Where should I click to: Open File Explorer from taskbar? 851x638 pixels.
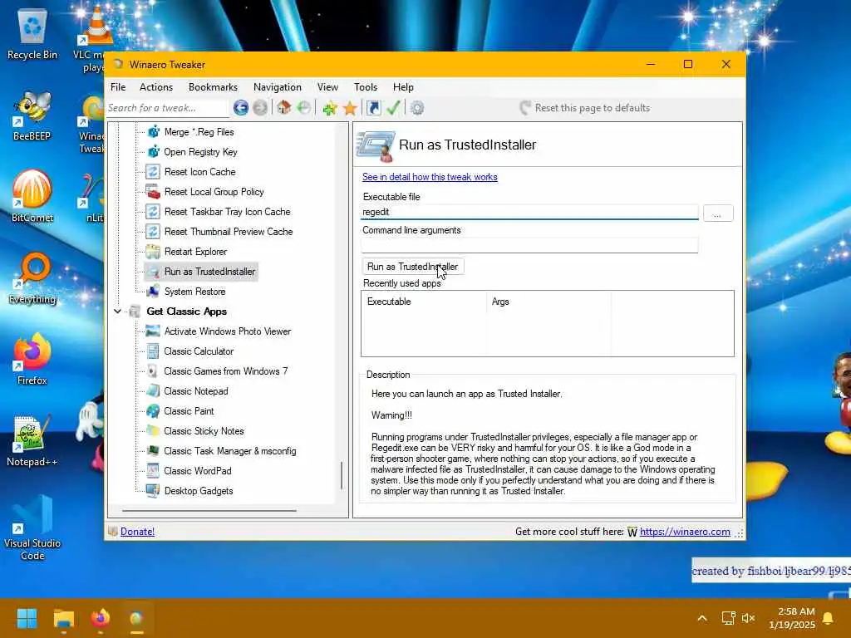[63, 618]
